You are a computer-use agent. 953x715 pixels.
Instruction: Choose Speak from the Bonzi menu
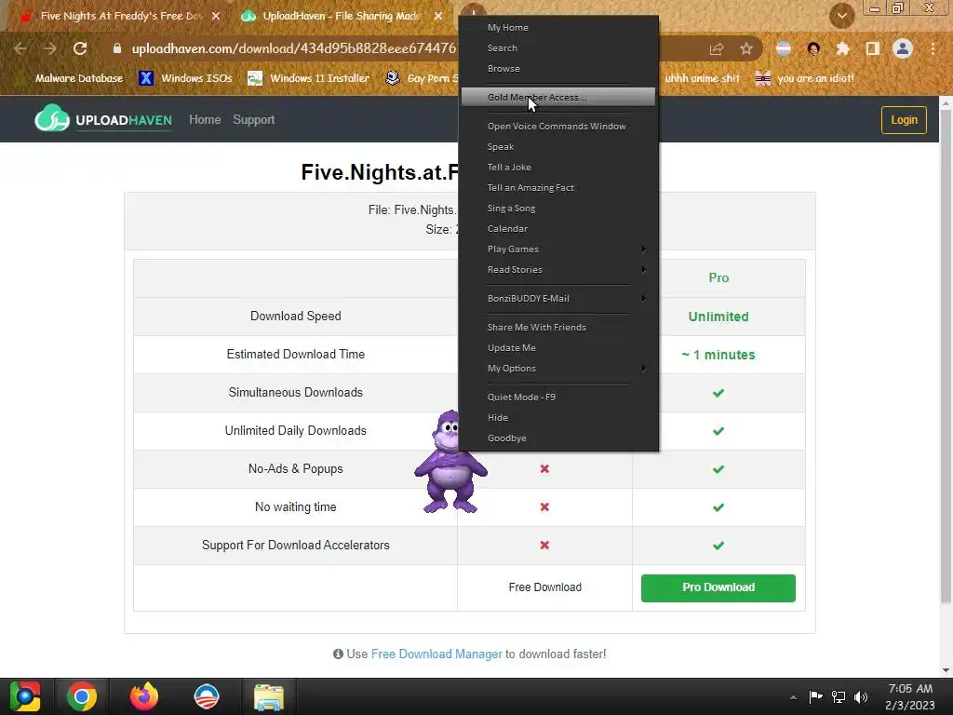coord(558,146)
